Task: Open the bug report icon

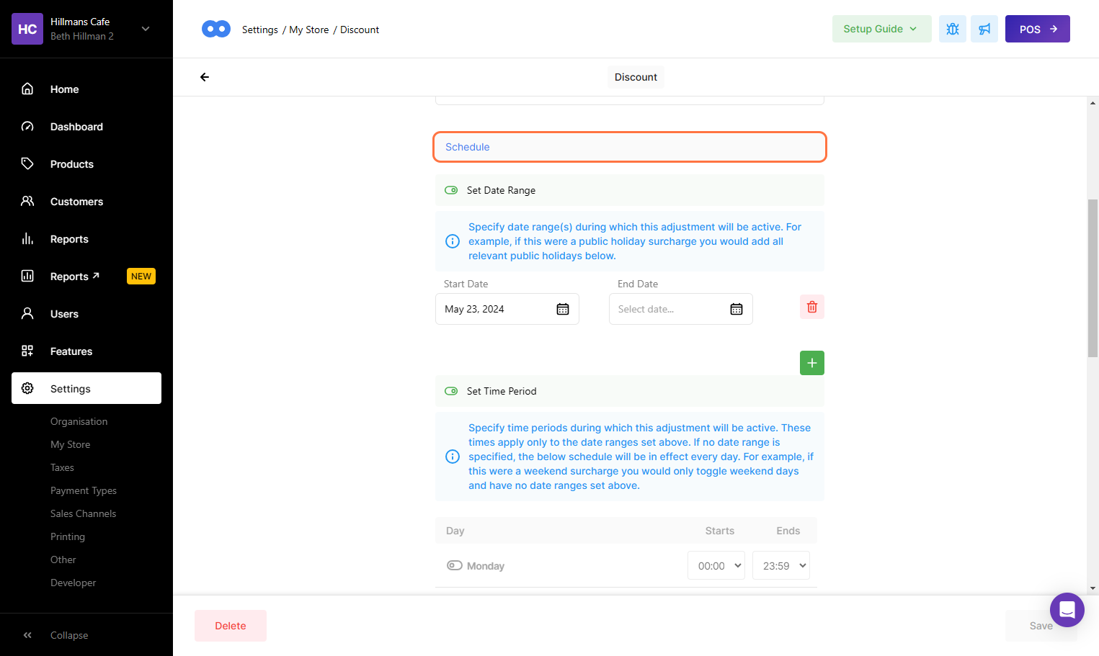Action: 952,29
